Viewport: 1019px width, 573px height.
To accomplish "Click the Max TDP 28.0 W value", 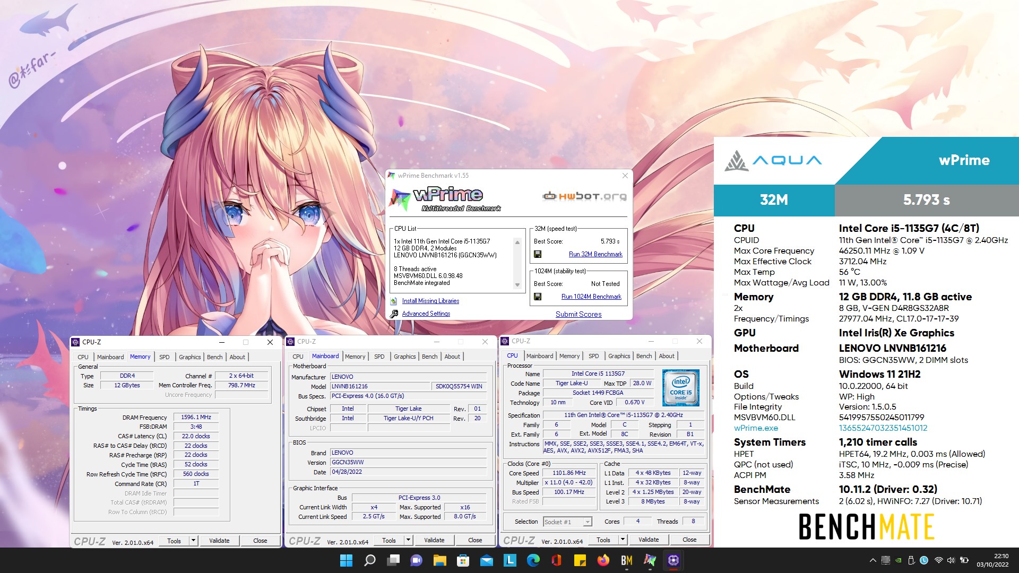I will tap(642, 383).
